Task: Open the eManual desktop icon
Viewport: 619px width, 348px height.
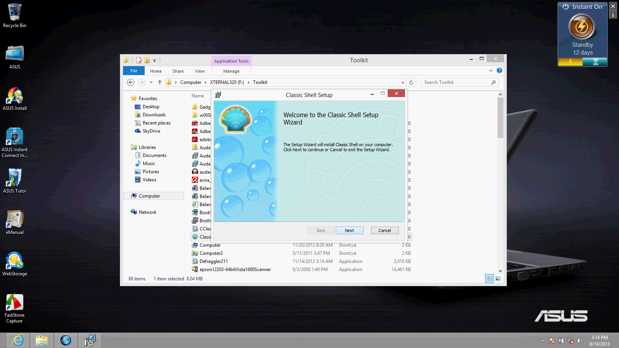Action: point(15,222)
